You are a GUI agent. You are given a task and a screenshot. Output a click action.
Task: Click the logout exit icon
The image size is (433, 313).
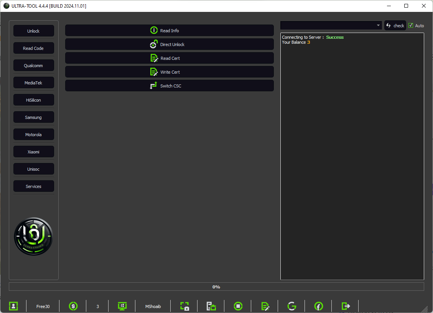click(x=346, y=306)
